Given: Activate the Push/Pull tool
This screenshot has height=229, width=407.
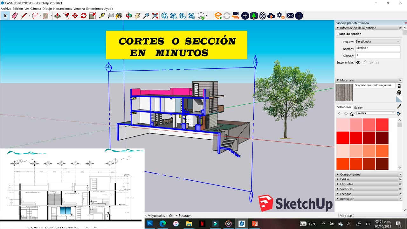Looking at the screenshot, I should tap(58, 16).
